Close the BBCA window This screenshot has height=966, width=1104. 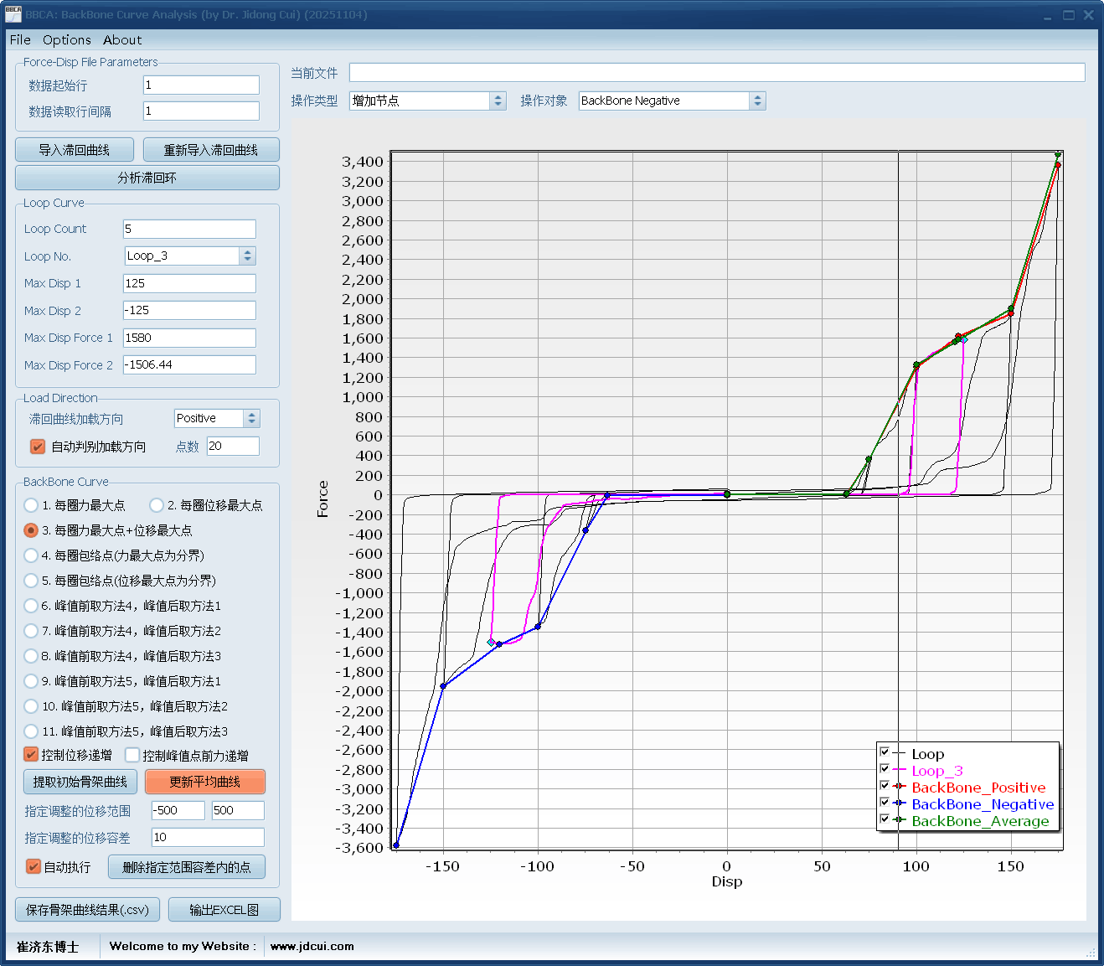(x=1088, y=15)
